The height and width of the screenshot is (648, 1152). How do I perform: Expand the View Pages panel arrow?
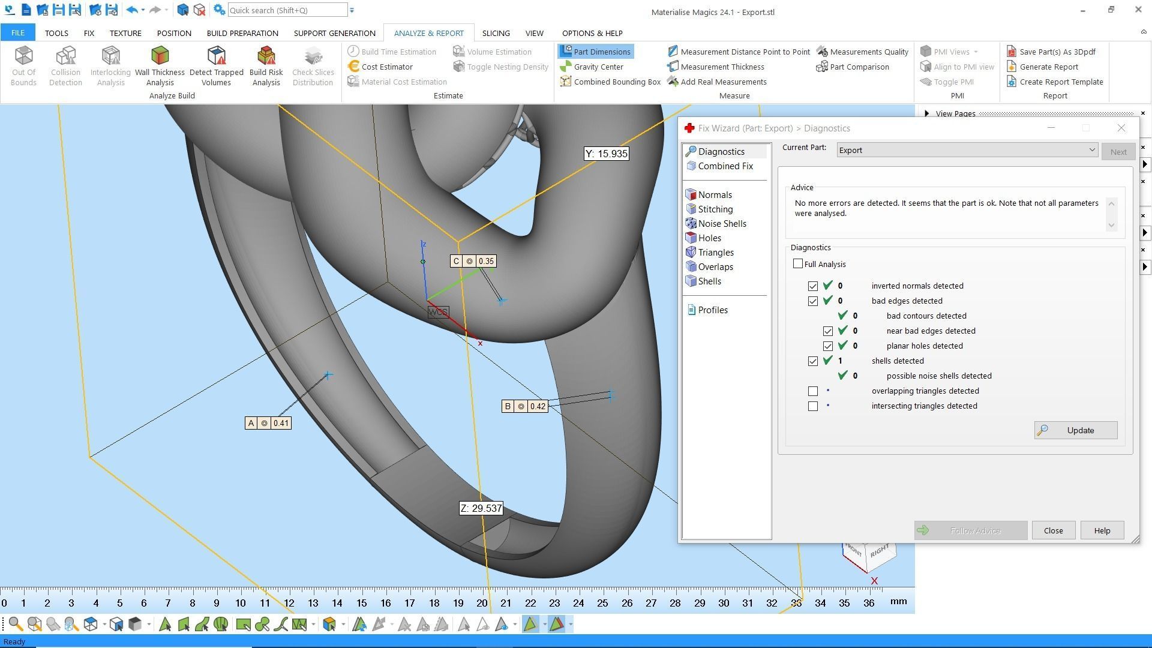tap(927, 113)
